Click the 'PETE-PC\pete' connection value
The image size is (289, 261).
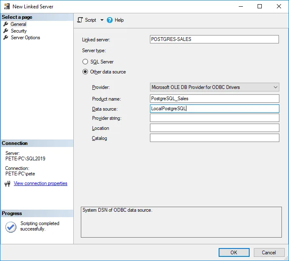[x=20, y=173]
